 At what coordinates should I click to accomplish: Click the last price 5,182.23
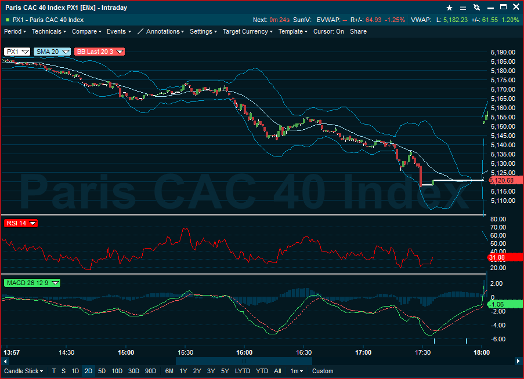tap(456, 20)
